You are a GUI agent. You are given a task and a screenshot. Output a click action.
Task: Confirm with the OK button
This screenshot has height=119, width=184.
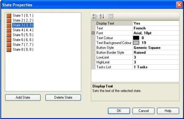[x=119, y=111]
